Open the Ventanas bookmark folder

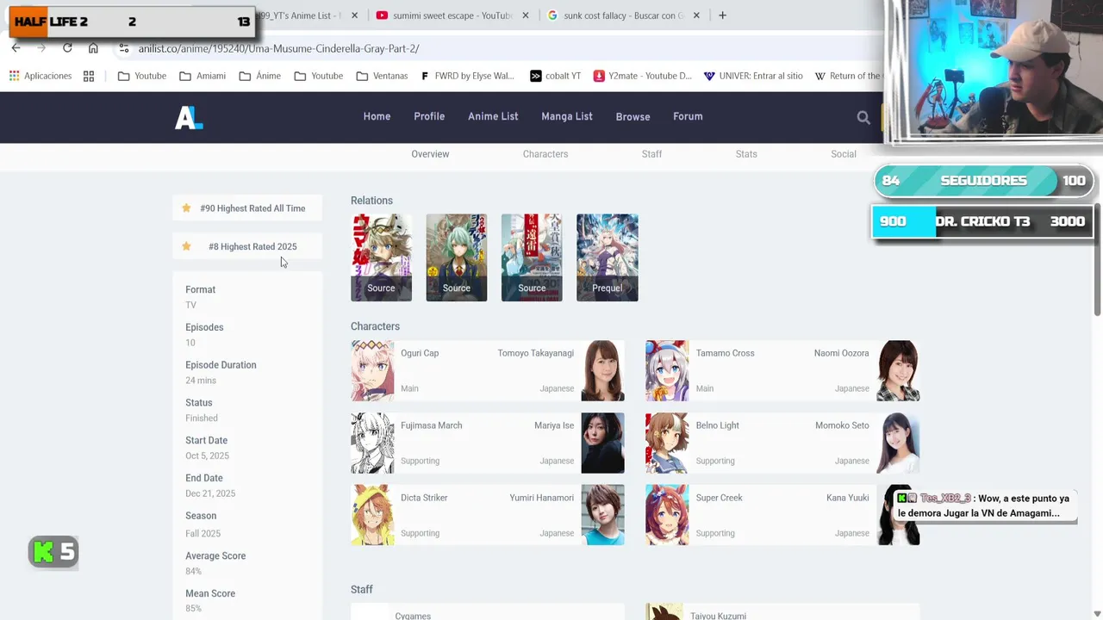(x=382, y=76)
